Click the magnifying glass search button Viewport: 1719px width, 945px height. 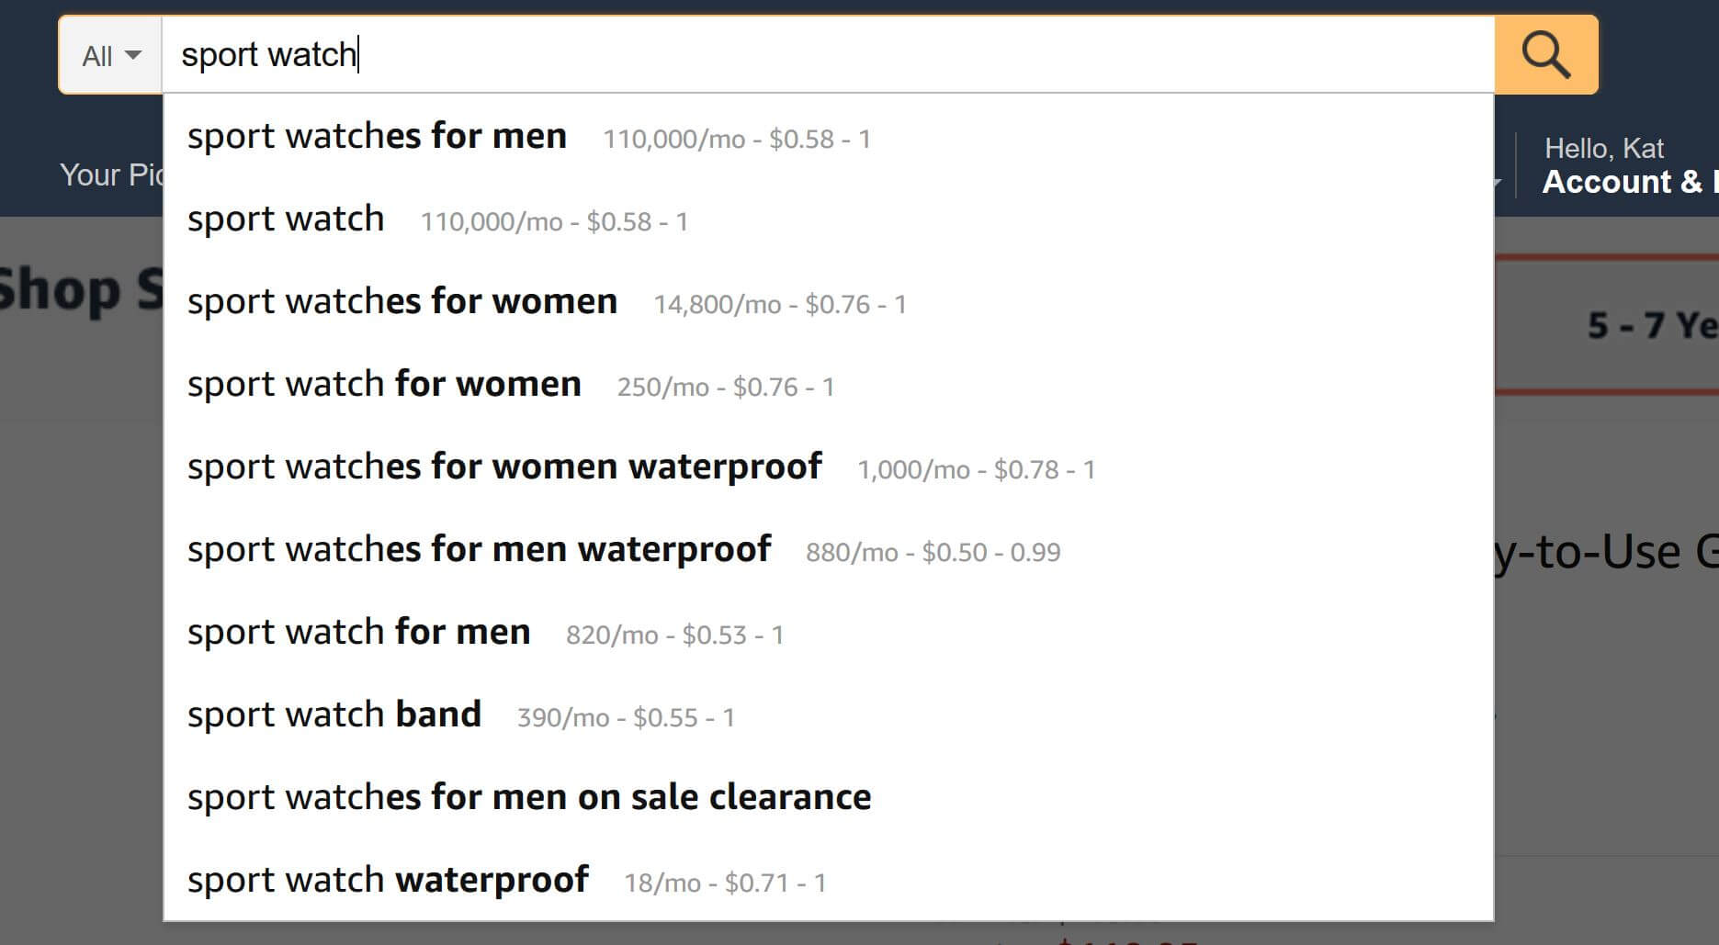1546,55
